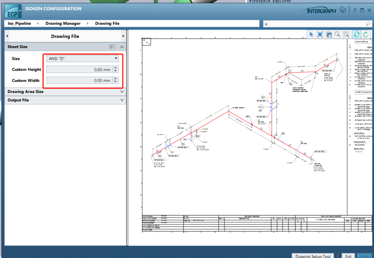Open the help question mark
The width and height of the screenshot is (374, 258).
coord(355,10)
